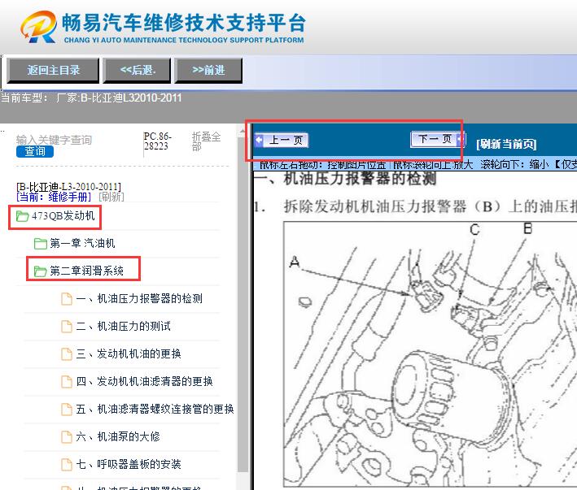Click folder icon beside 第一章 汽油机
This screenshot has height=490, width=577.
point(40,243)
